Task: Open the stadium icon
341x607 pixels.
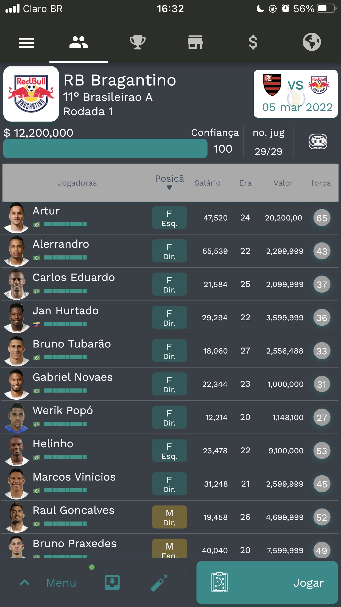Action: pyautogui.click(x=318, y=142)
